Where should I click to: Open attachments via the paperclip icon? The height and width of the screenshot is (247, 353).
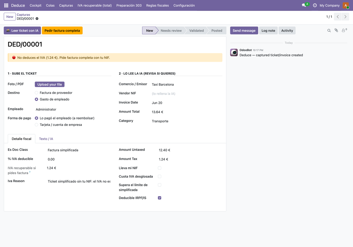pos(336,31)
